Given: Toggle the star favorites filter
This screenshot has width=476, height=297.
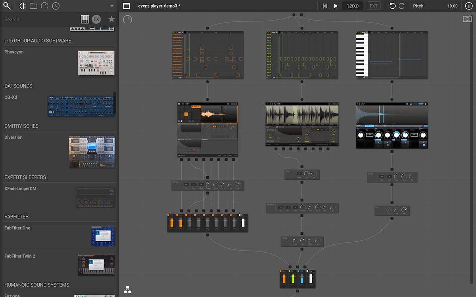Looking at the screenshot, I should pyautogui.click(x=111, y=19).
